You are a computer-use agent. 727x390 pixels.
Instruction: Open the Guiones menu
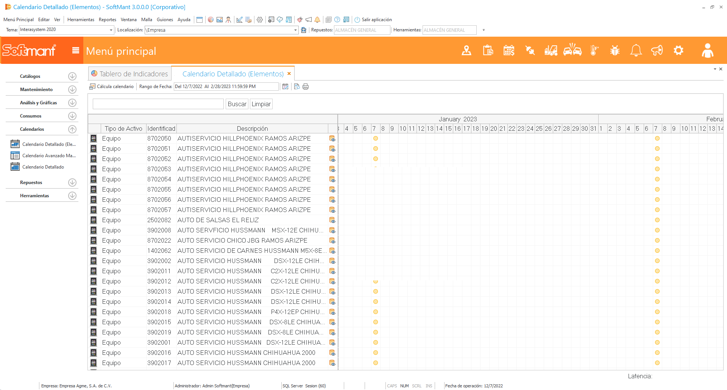165,20
